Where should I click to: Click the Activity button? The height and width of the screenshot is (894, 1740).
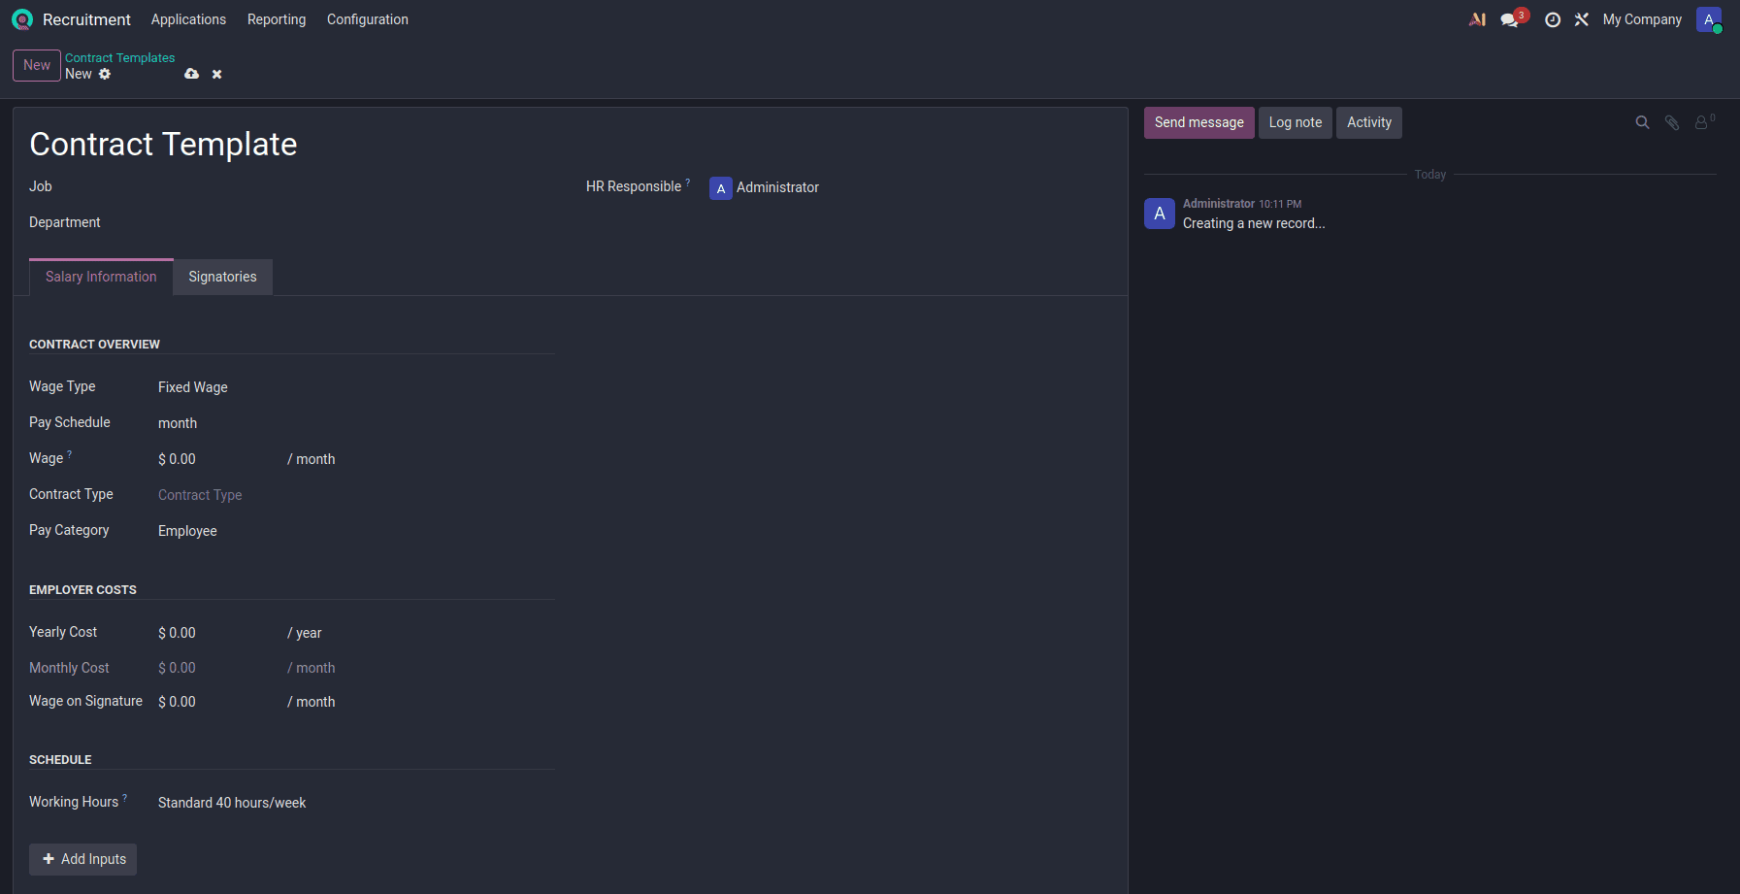pyautogui.click(x=1369, y=122)
